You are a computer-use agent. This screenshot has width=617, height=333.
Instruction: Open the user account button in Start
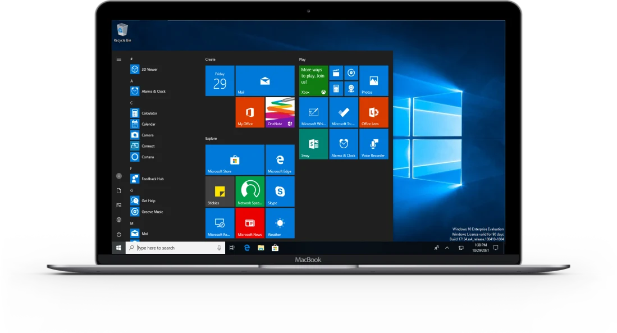click(119, 176)
